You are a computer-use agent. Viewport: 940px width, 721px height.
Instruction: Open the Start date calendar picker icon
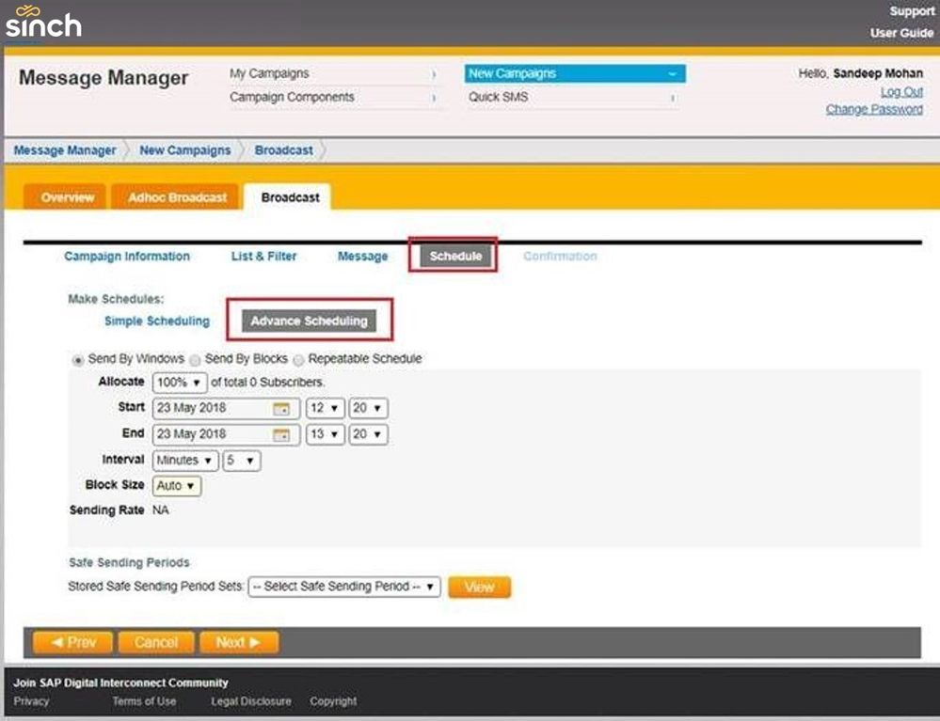tap(281, 409)
